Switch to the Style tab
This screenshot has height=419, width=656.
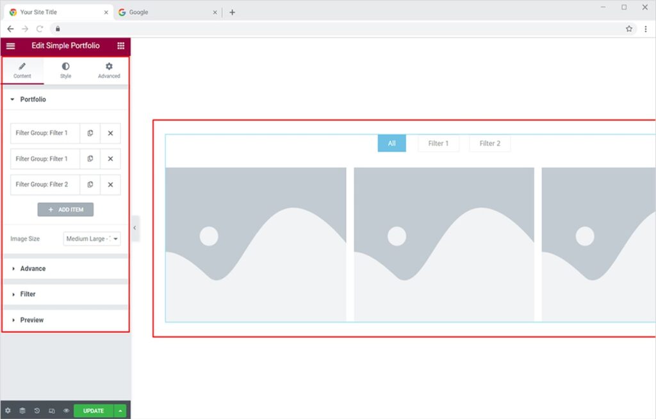[65, 70]
